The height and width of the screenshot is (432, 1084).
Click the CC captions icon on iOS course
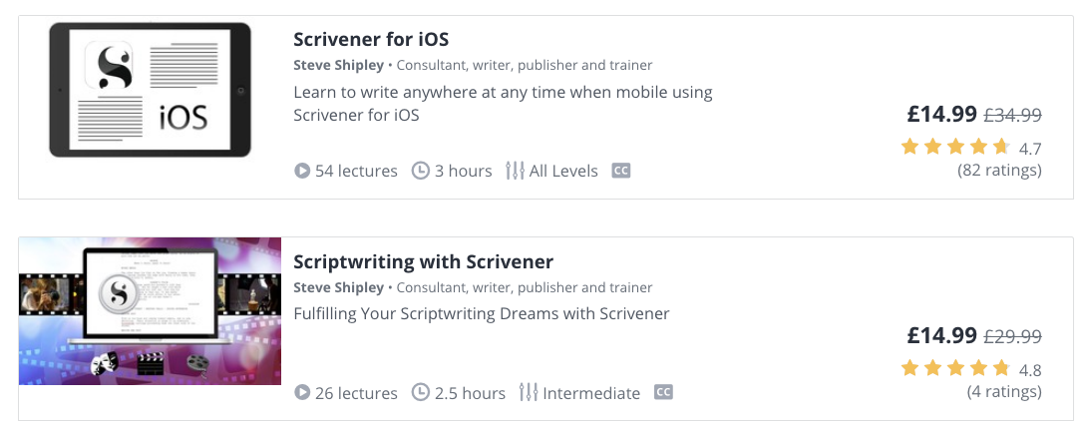tap(621, 170)
